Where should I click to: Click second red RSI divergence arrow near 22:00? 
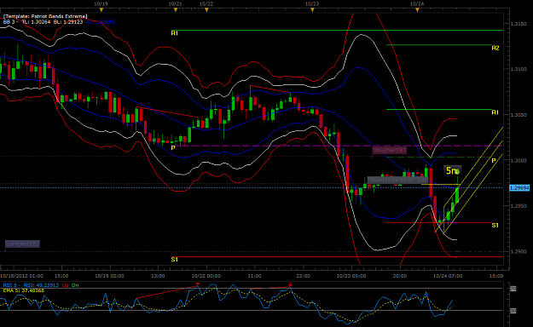(x=290, y=284)
